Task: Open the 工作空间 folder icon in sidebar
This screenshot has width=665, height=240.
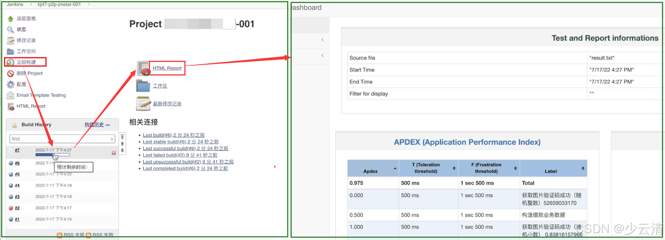Action: 11,51
